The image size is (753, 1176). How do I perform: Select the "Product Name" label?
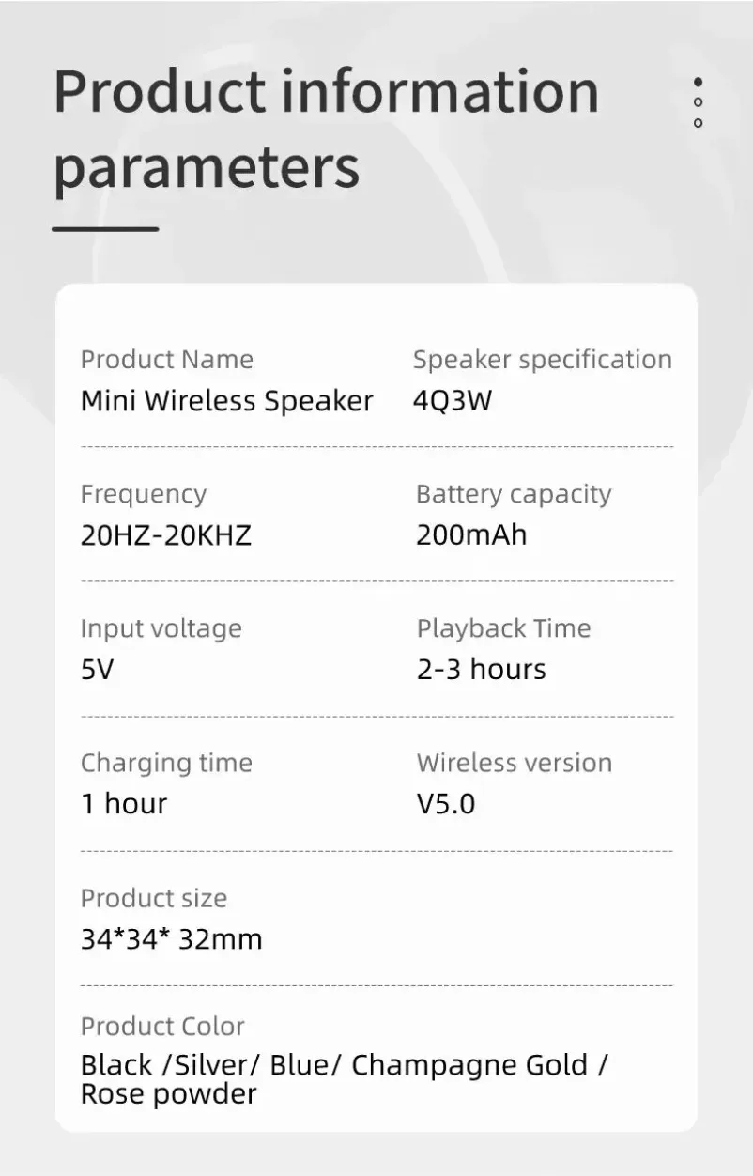166,360
